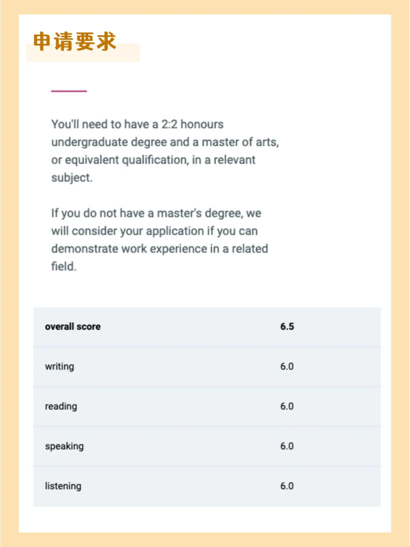Click the pink divider line

tap(69, 91)
